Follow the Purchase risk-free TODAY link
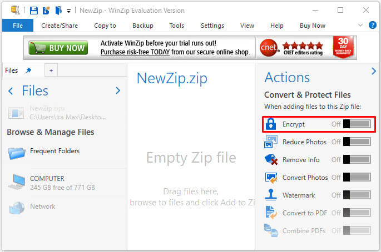Image resolution: width=381 pixels, height=252 pixels. [x=135, y=52]
